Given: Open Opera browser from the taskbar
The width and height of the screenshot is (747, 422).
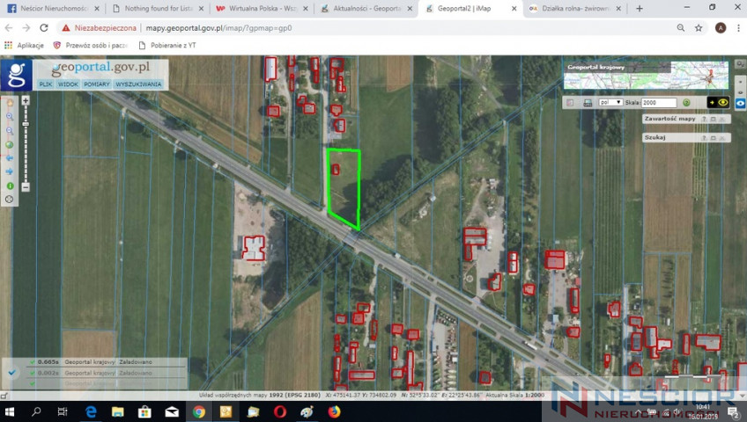Looking at the screenshot, I should point(280,411).
